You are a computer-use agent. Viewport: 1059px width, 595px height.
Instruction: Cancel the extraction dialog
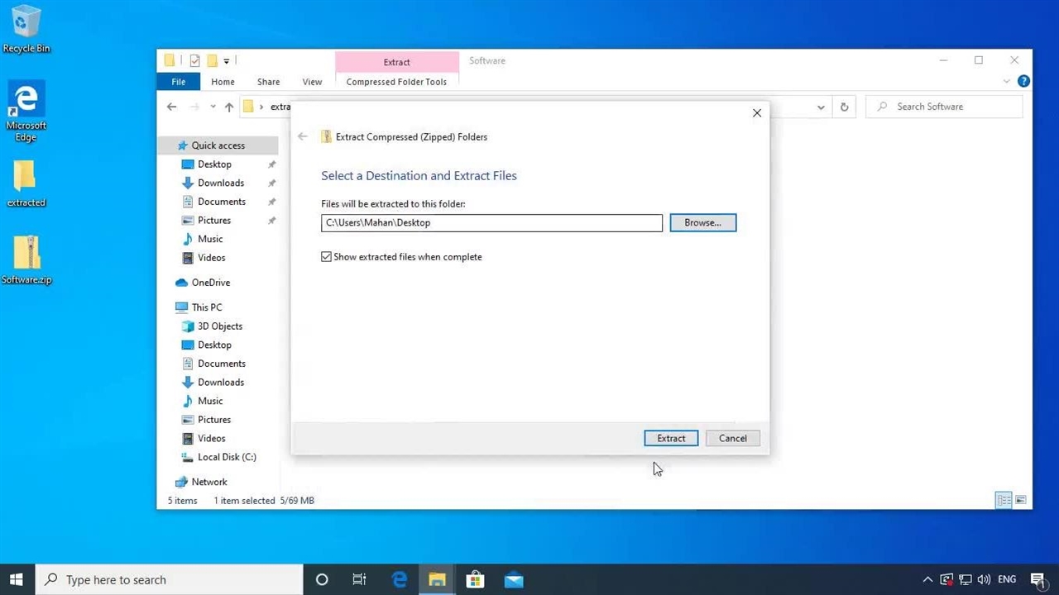[732, 438]
